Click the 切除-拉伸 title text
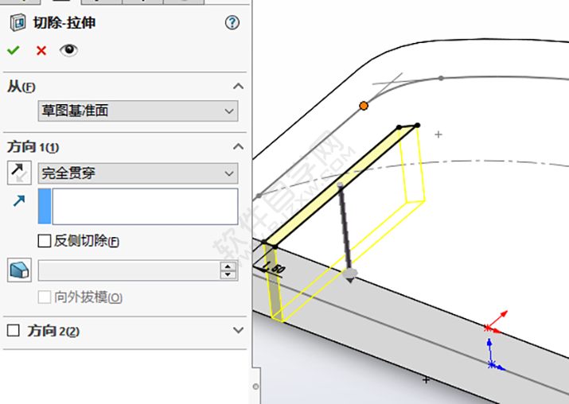Viewport: 569px width, 404px height. [x=64, y=23]
